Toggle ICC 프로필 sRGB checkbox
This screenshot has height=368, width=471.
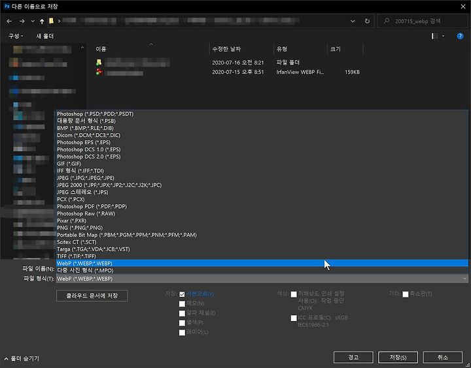[x=294, y=318]
